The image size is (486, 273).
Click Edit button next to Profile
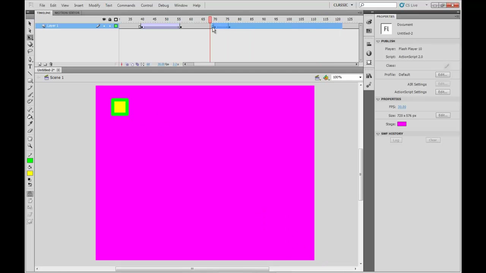pos(443,75)
